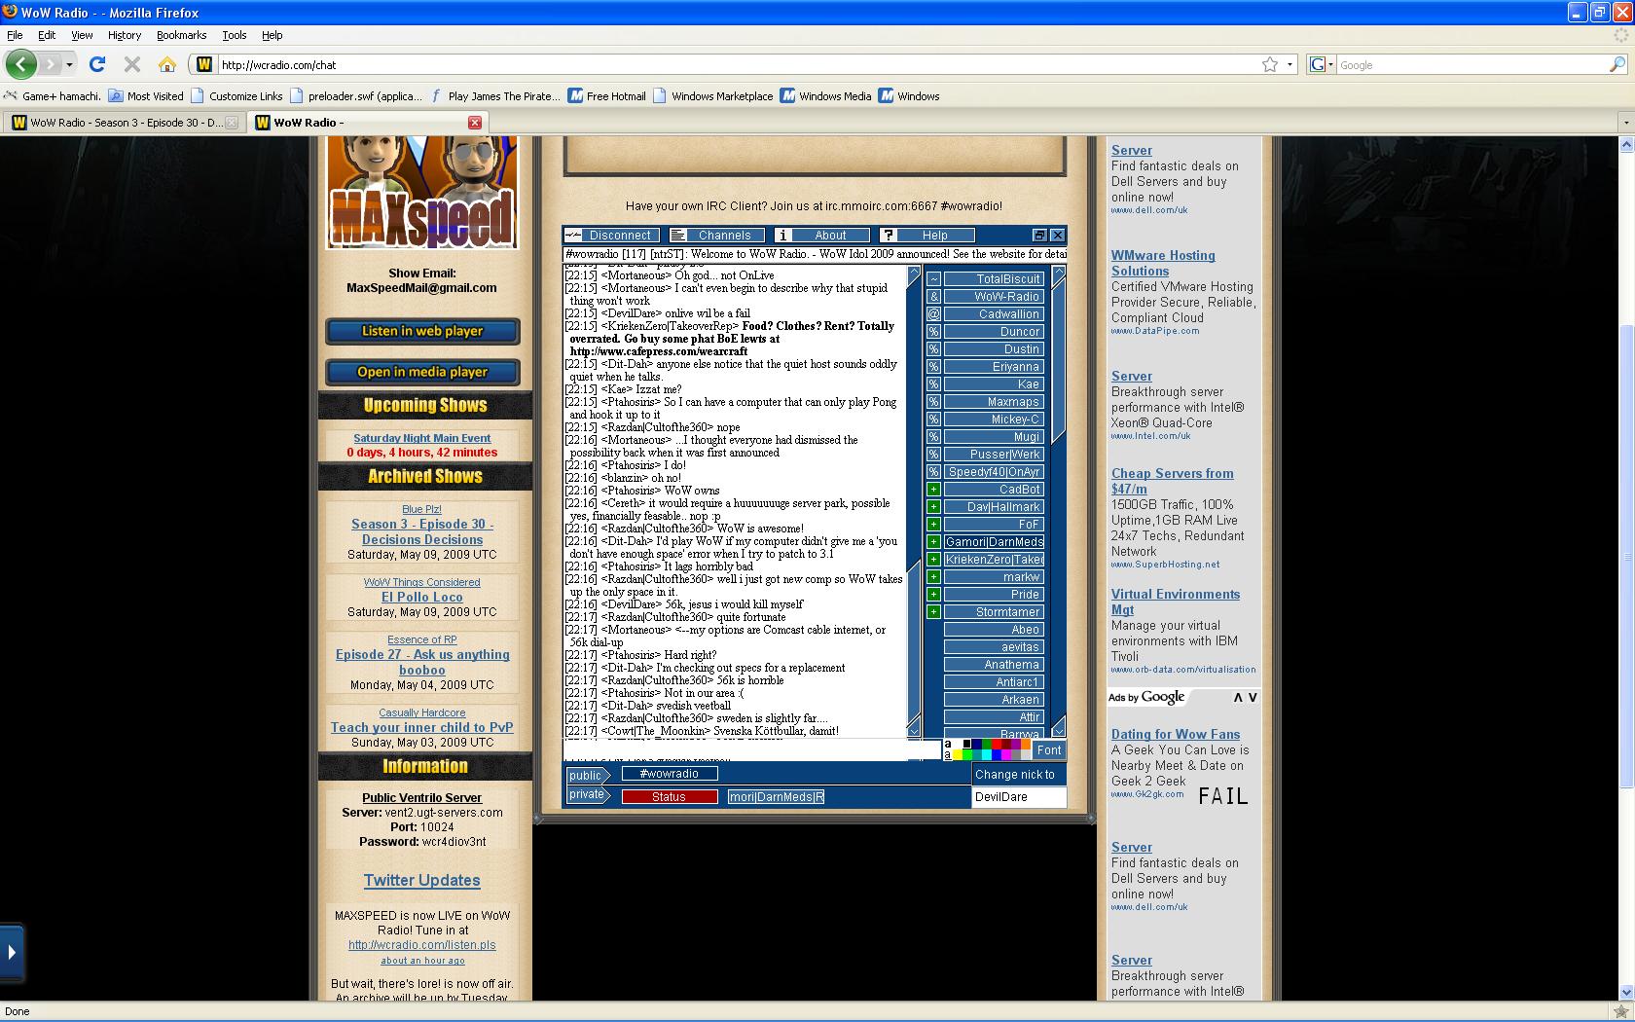The width and height of the screenshot is (1635, 1022).
Task: Click the chat applet Help button
Action: click(927, 236)
